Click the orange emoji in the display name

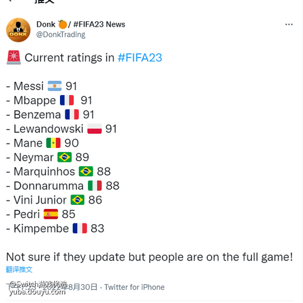pyautogui.click(x=62, y=24)
